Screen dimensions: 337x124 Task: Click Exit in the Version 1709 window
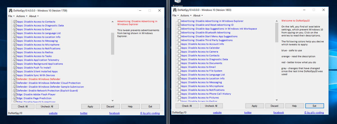point(151,107)
